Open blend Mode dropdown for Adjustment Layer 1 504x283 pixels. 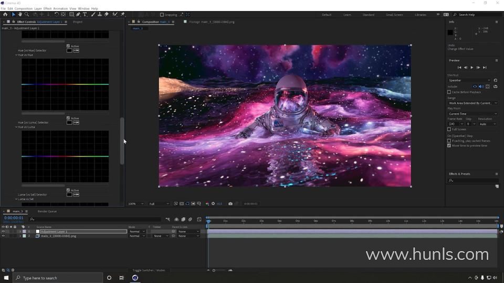137,231
